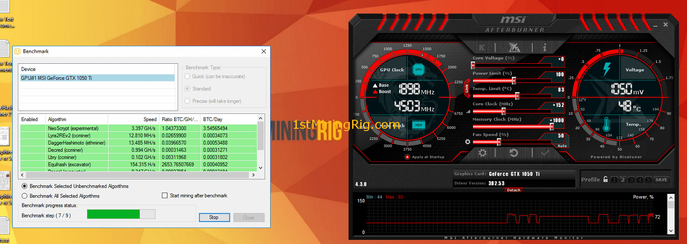Click the Fan Speed slider handle
This screenshot has height=244, width=687.
click(x=499, y=142)
